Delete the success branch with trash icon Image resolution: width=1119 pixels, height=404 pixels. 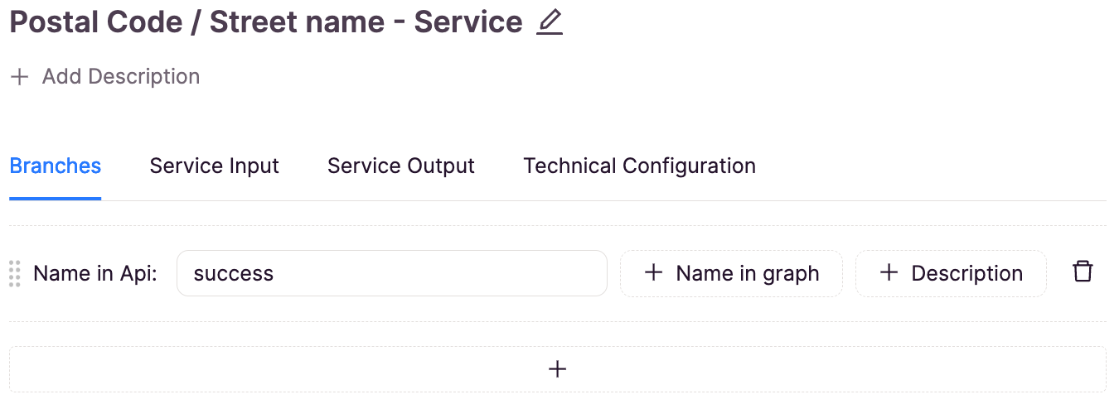[1083, 272]
